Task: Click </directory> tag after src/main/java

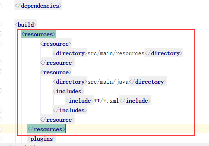Action: pyautogui.click(x=148, y=82)
